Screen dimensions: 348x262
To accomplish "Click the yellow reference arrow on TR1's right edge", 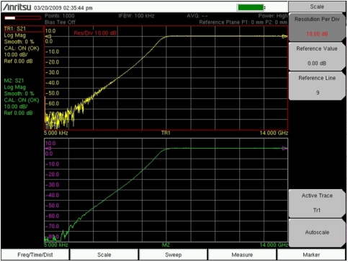I will 285,36.
